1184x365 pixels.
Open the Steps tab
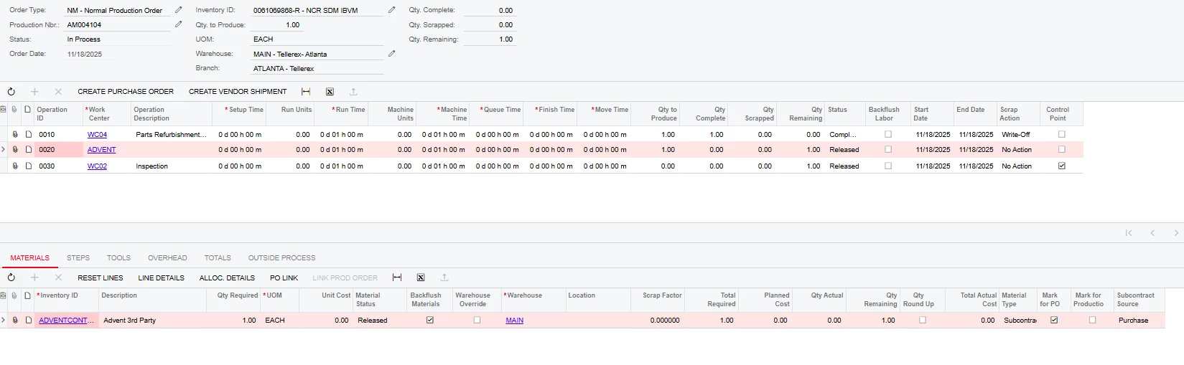pos(78,258)
